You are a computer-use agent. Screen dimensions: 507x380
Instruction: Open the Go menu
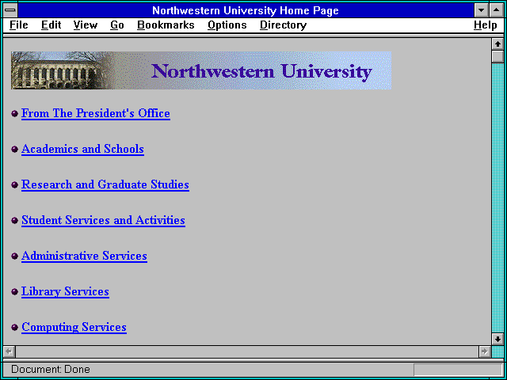coord(116,25)
